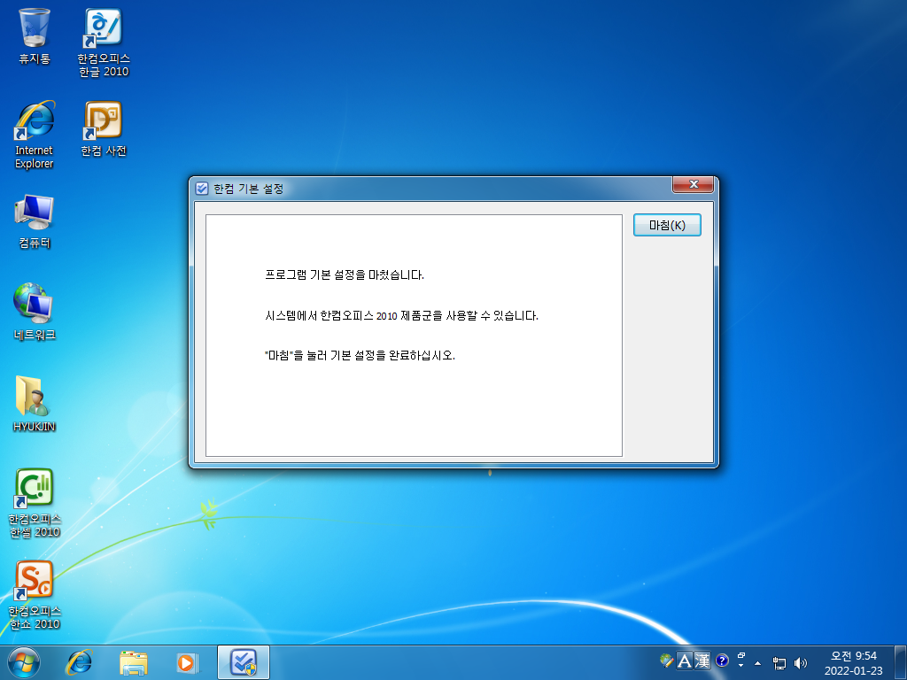Click the clock showing 오전 9:54
This screenshot has width=907, height=680.
pos(854,662)
